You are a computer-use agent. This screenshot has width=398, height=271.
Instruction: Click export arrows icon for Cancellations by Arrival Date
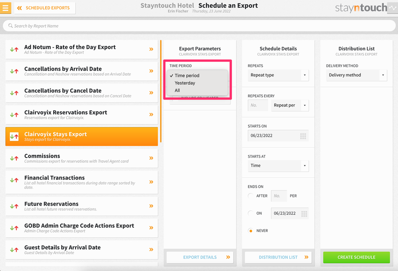click(14, 71)
